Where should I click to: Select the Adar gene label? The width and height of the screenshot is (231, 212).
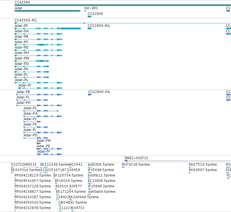click(18, 8)
